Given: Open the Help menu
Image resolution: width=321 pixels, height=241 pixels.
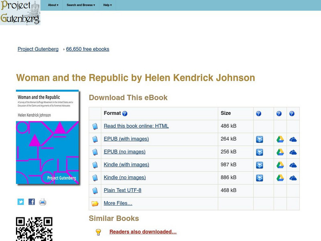Looking at the screenshot, I should pos(106,5).
